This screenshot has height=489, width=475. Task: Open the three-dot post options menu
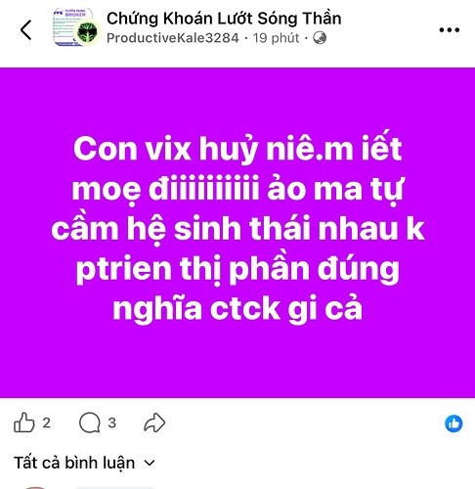click(x=450, y=30)
